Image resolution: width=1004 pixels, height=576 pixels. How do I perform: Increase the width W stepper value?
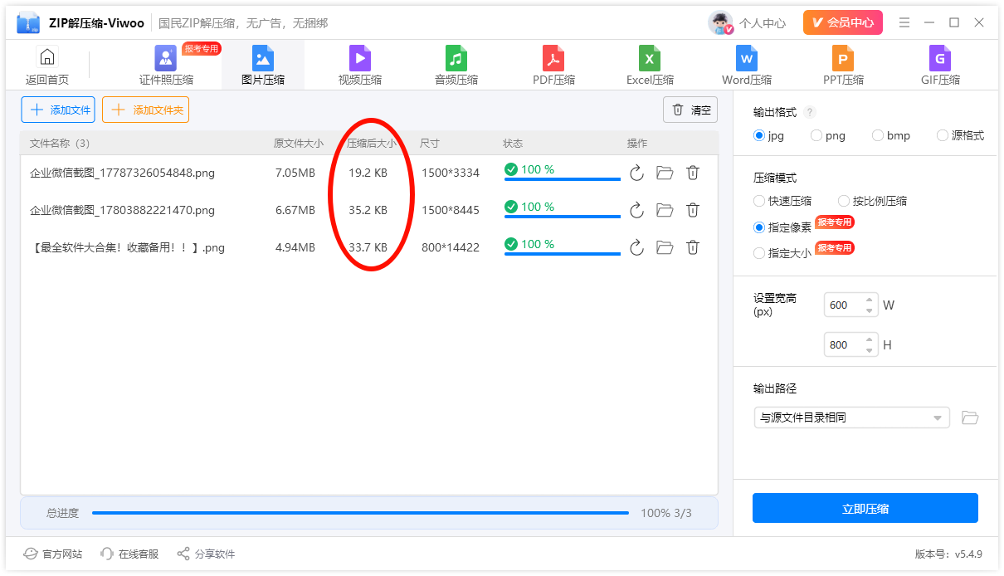pos(870,300)
